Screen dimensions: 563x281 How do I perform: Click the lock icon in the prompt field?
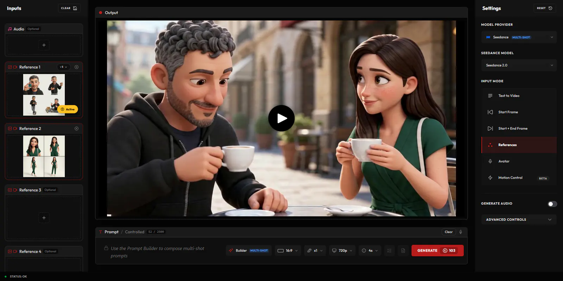106,248
